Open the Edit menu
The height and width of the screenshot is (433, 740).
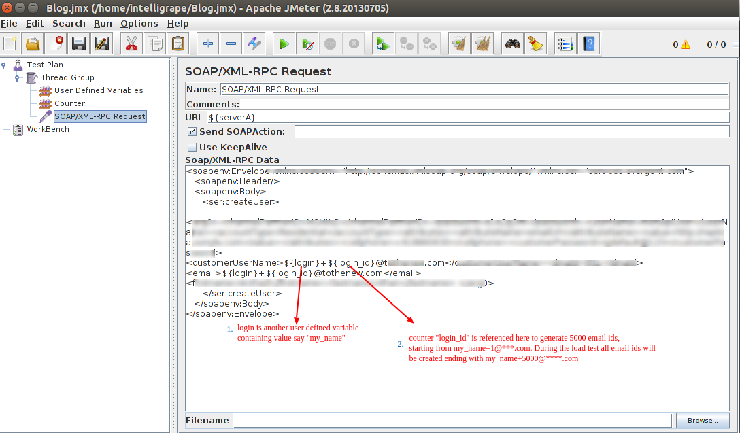tap(35, 24)
